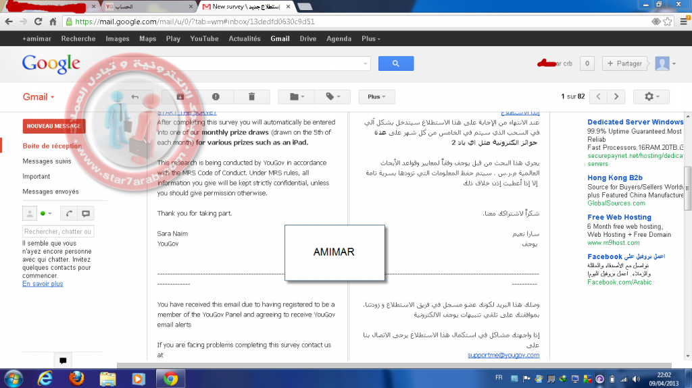692x388 pixels.
Task: Open Gmail settings gear dropdown
Action: [651, 96]
